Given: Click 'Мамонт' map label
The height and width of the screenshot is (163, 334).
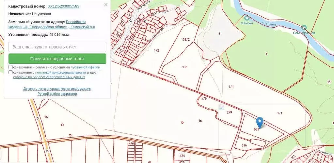Looking at the screenshot, I should (247, 23).
